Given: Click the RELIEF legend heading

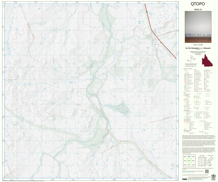Looking at the screenshot, I should tap(185, 93).
